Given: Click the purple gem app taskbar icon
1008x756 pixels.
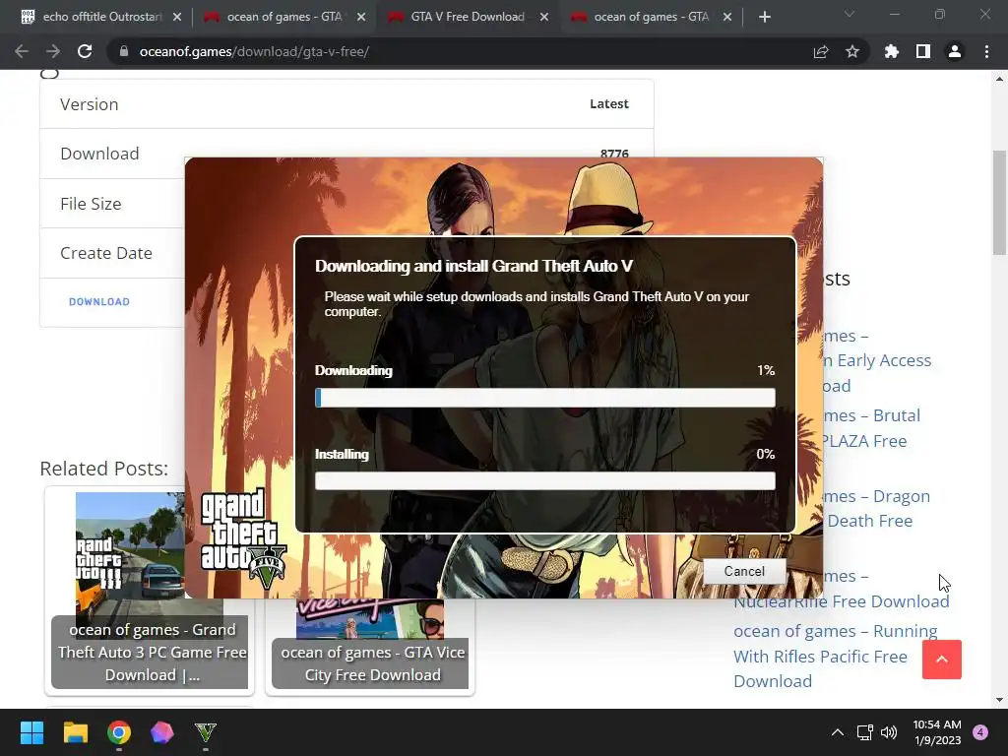Looking at the screenshot, I should (x=162, y=732).
